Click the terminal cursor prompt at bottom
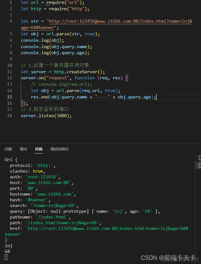This screenshot has width=201, height=264. [6, 257]
